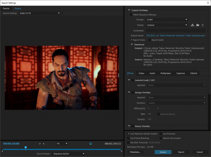Select the Multiplexer tab
Image resolution: width=211 pixels, height=157 pixels.
tap(166, 73)
